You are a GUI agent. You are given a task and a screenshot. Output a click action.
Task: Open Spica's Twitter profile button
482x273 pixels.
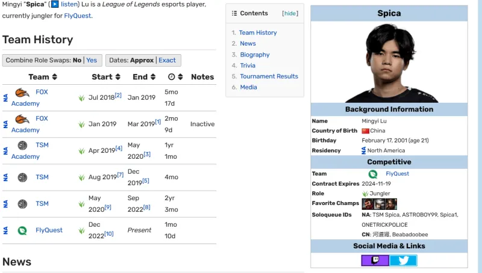pyautogui.click(x=403, y=260)
